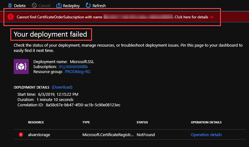
Task: Click the RESOURCE column header
Action: [x=36, y=122]
